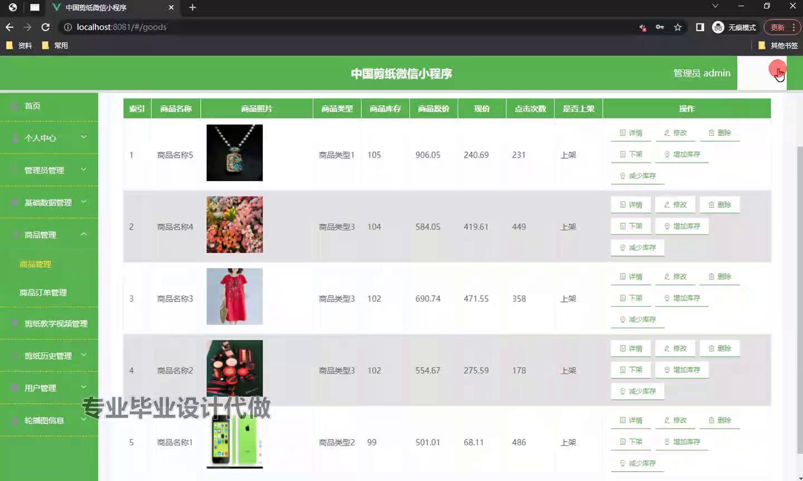This screenshot has height=481, width=803.
Task: Click 点击次数 column header
Action: [x=530, y=109]
